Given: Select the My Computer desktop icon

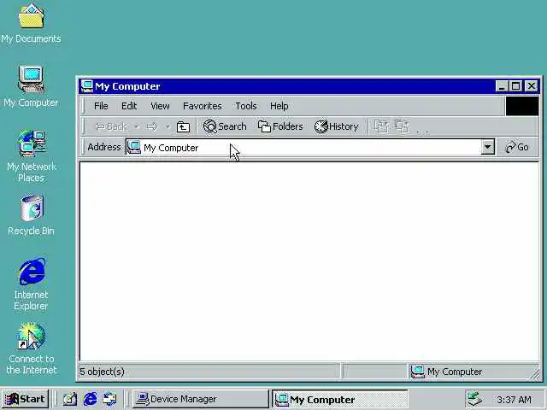Looking at the screenshot, I should pyautogui.click(x=31, y=86).
